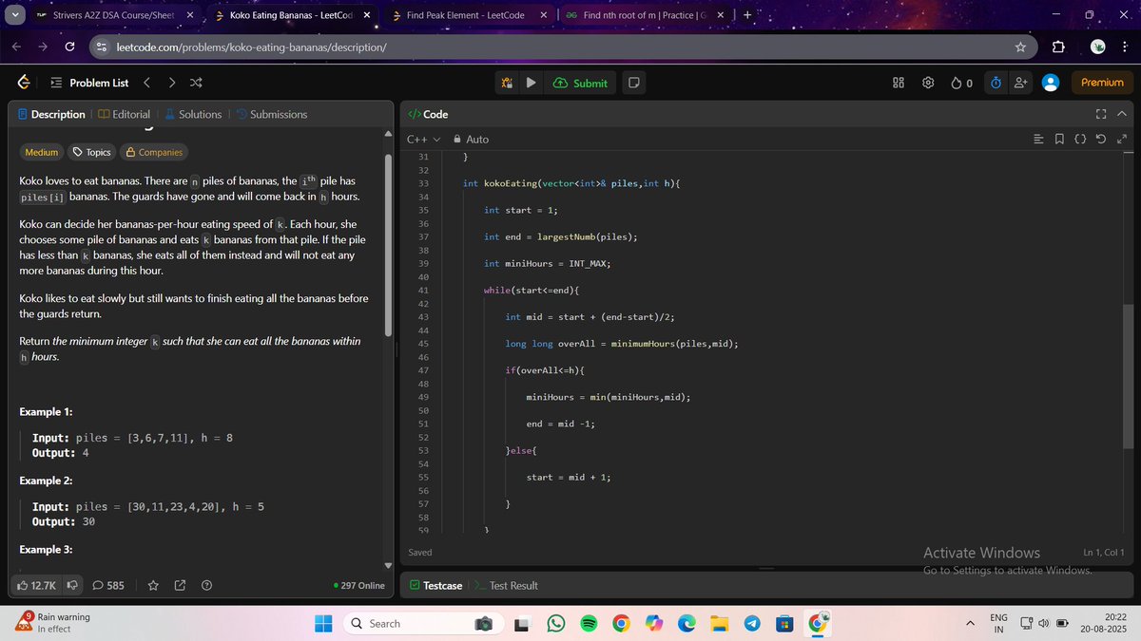
Task: Switch to the Description tab
Action: tap(51, 114)
